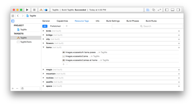Toggle the utilities pane
194x106 pixels.
[178, 10]
